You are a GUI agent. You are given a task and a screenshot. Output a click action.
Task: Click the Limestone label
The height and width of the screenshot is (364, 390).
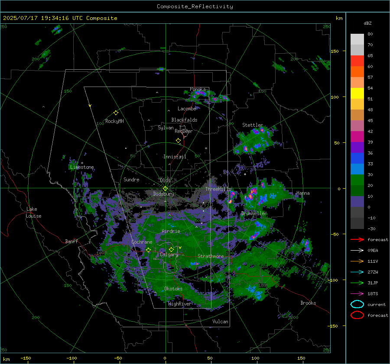pos(82,167)
